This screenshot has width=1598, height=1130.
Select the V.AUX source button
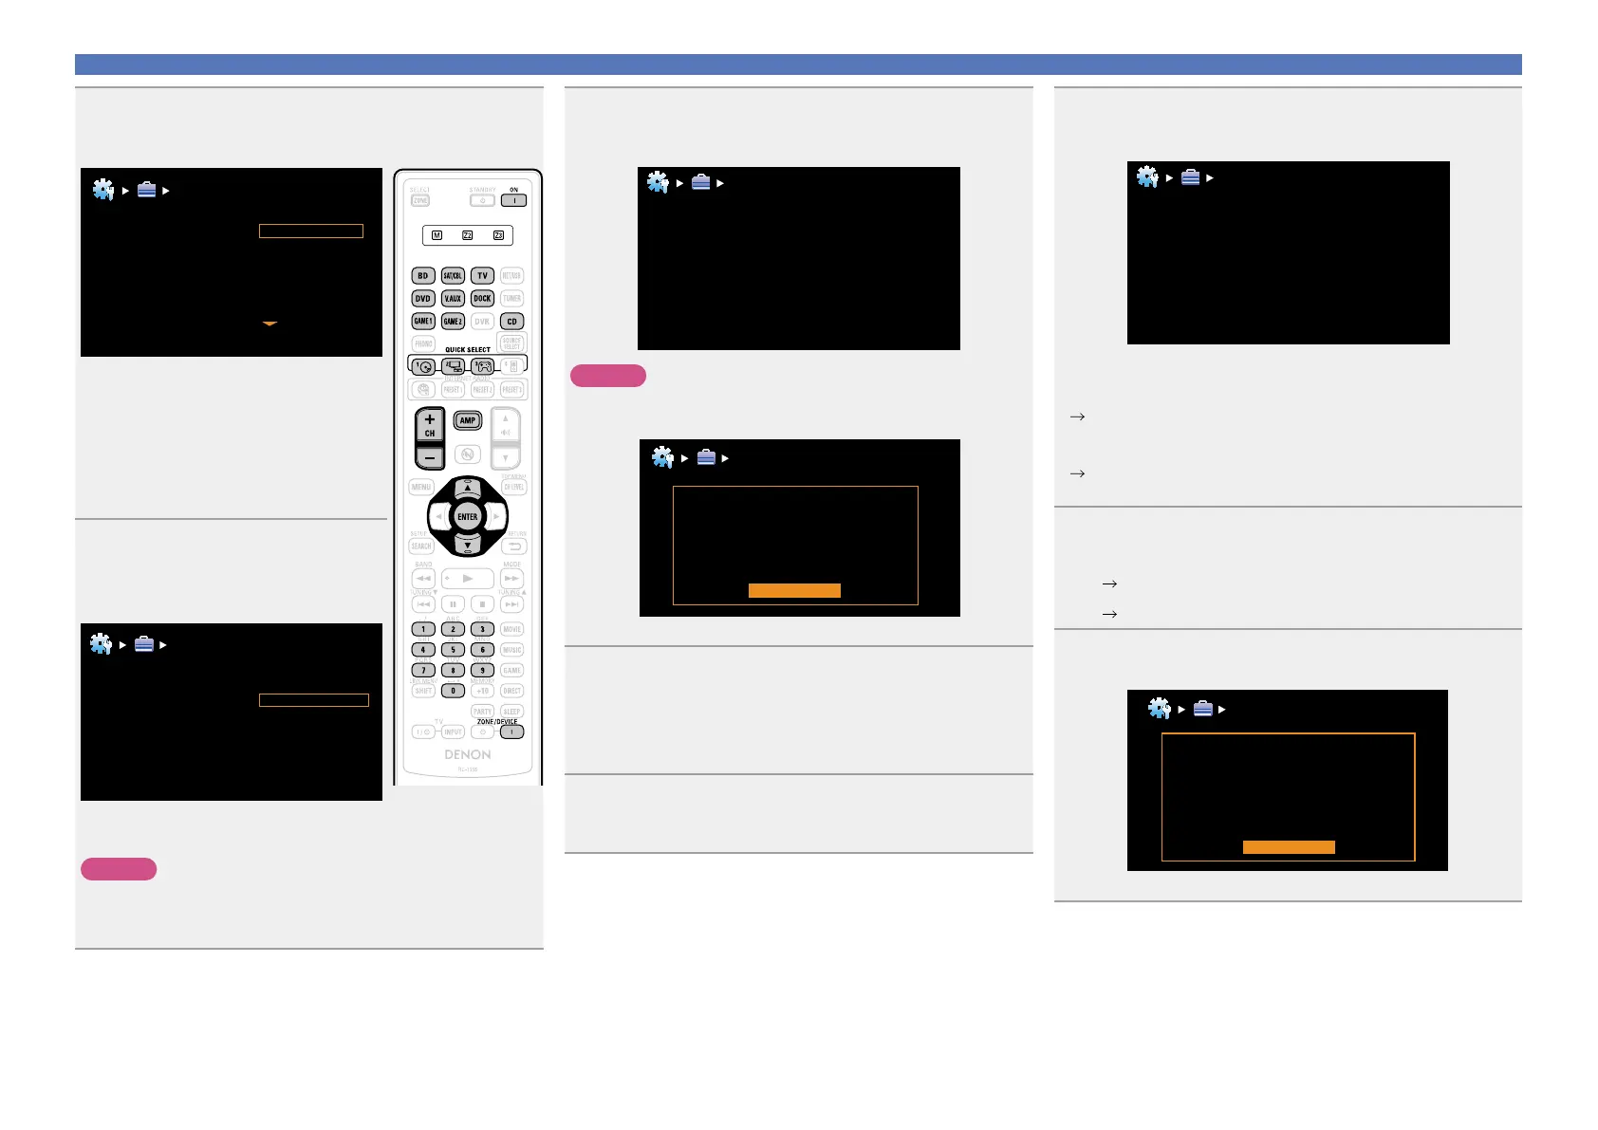pos(453,298)
